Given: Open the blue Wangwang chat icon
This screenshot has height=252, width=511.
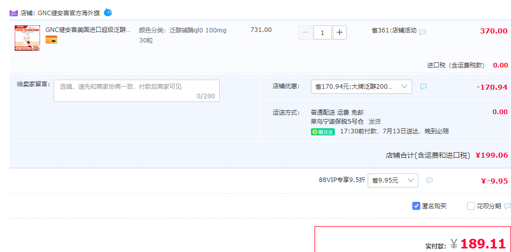Looking at the screenshot, I should [x=108, y=12].
